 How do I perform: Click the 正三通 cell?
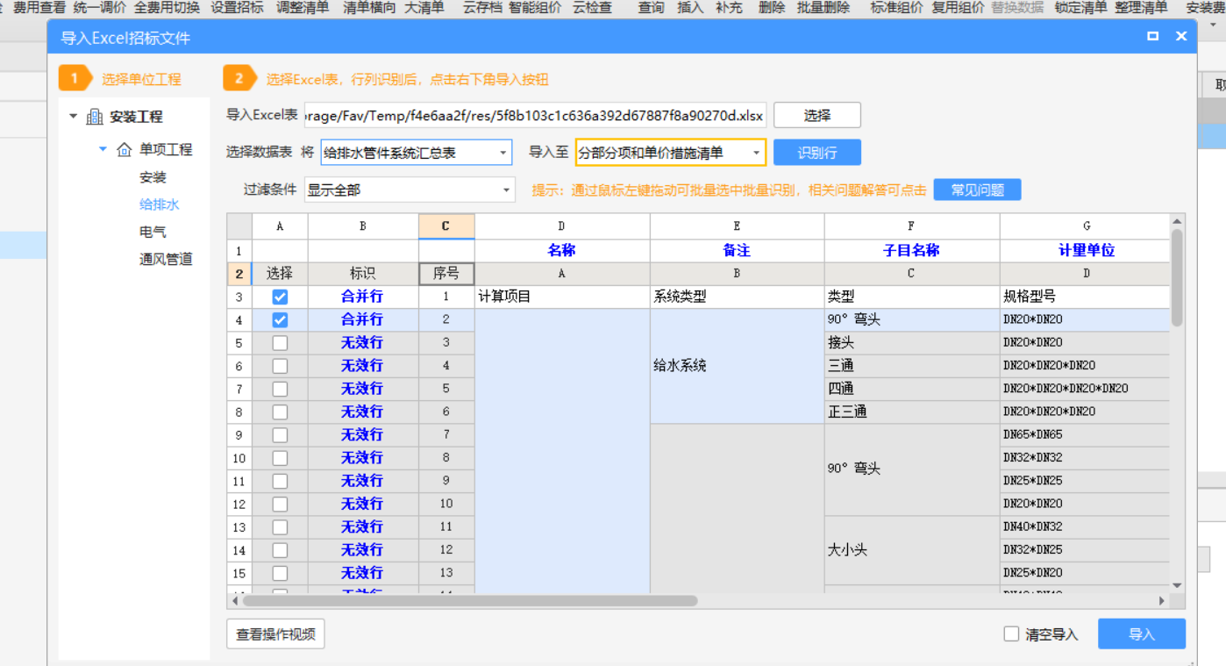tap(911, 412)
